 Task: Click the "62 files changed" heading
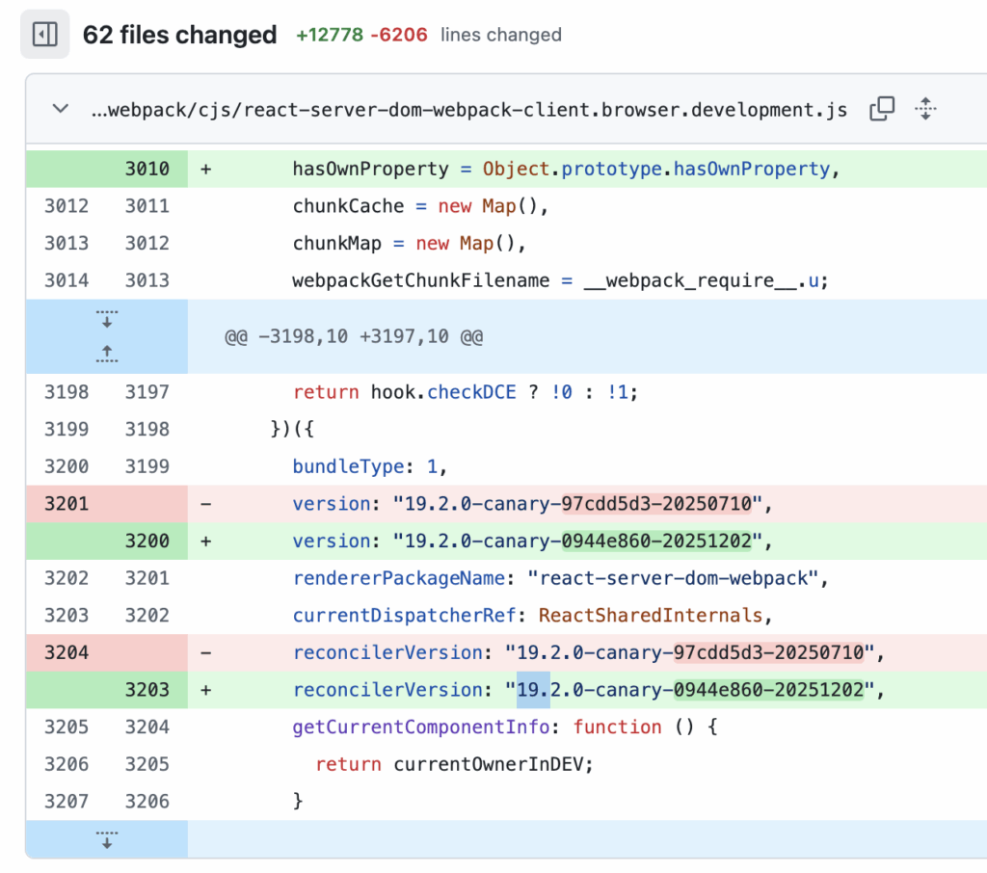179,36
